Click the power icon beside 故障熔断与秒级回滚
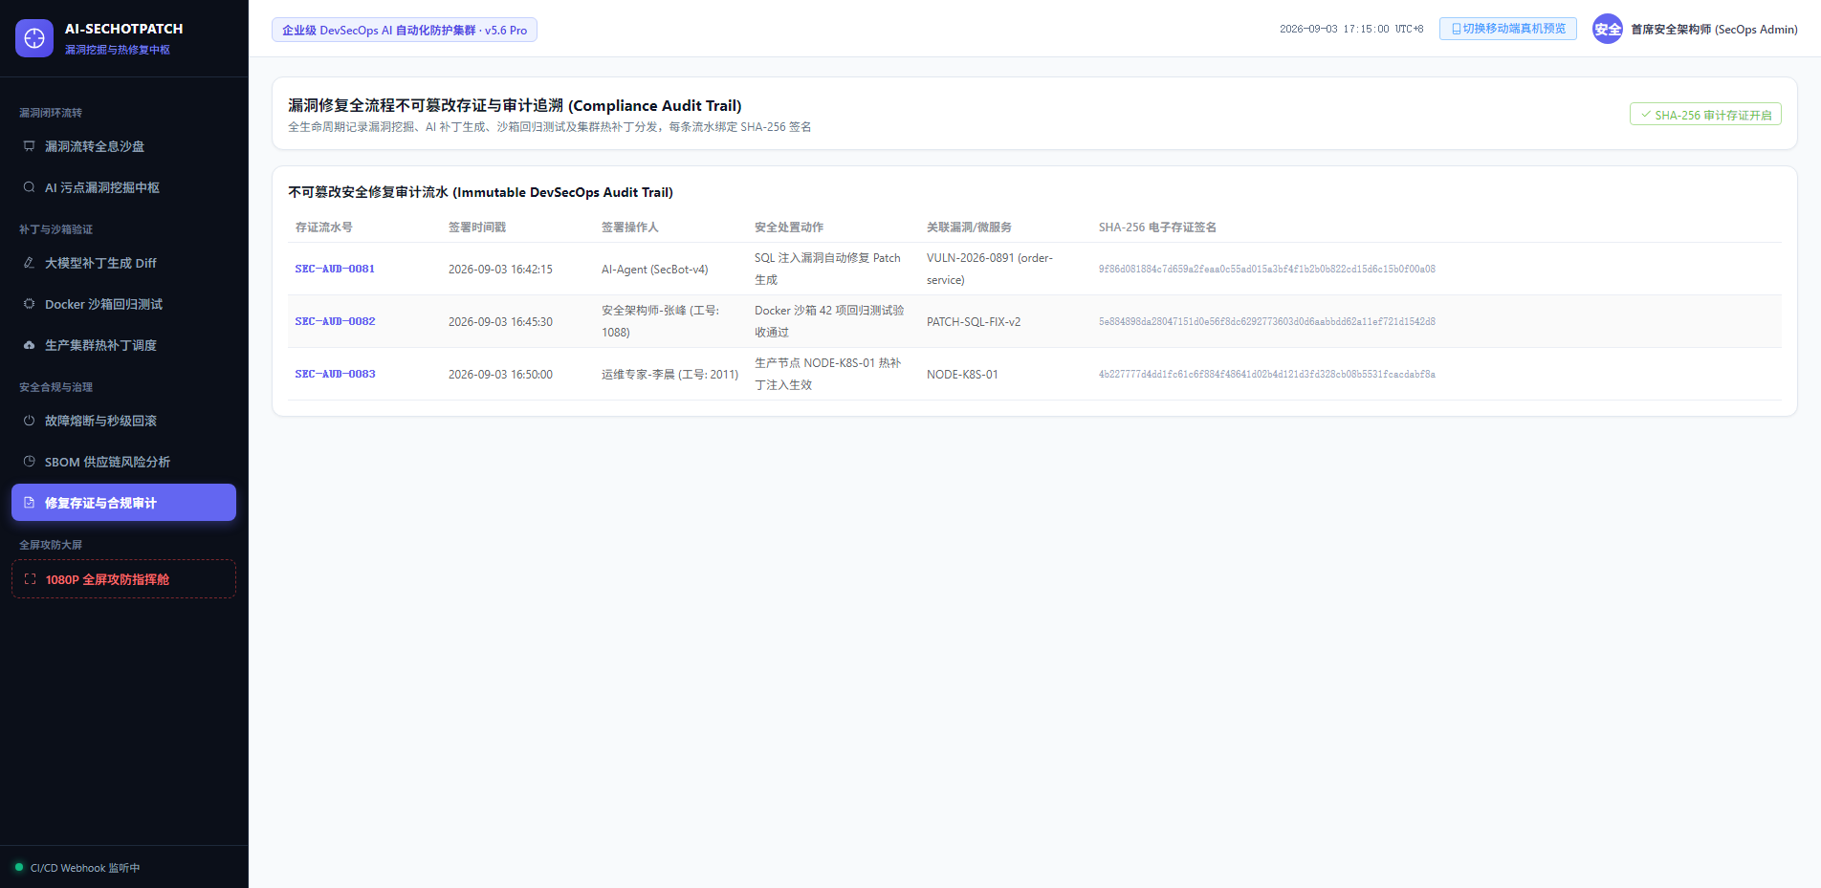This screenshot has height=888, width=1821. click(x=30, y=421)
